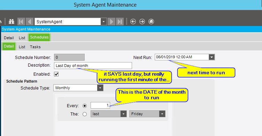Screen dimensions: 262x136
Task: Click the Schedule Type label
Action: (x=35, y=88)
